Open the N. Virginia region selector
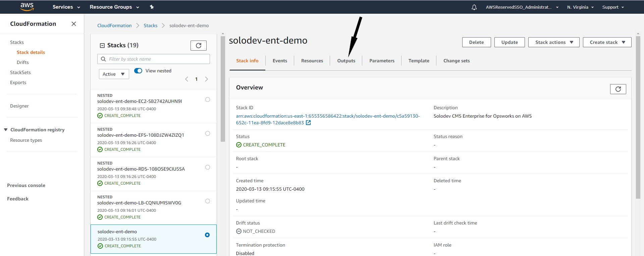 580,7
